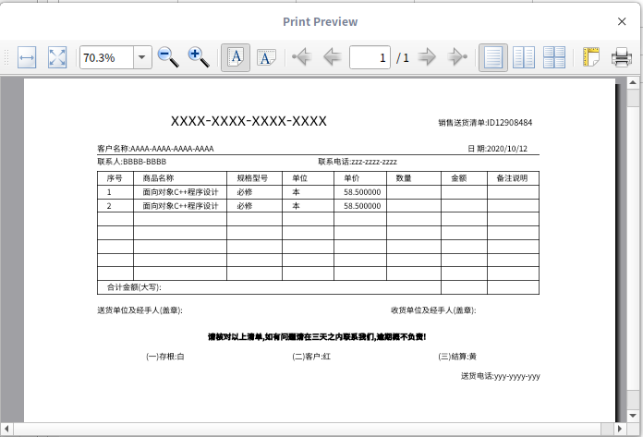643x437 pixels.
Task: Click the horizontal scrollbar right arrow
Action: 620,429
